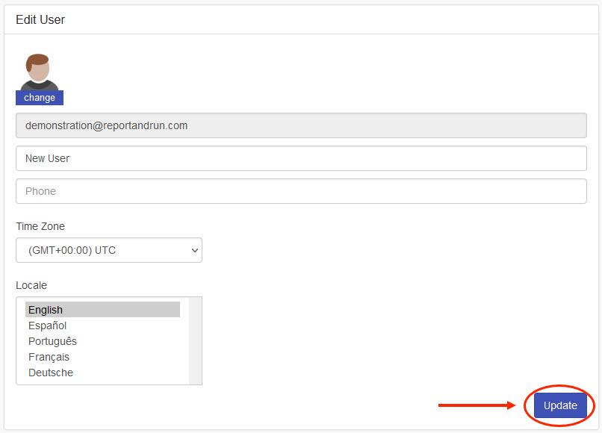Click the Time Zone dropdown chevron arrow
Image resolution: width=602 pixels, height=433 pixels.
click(195, 250)
